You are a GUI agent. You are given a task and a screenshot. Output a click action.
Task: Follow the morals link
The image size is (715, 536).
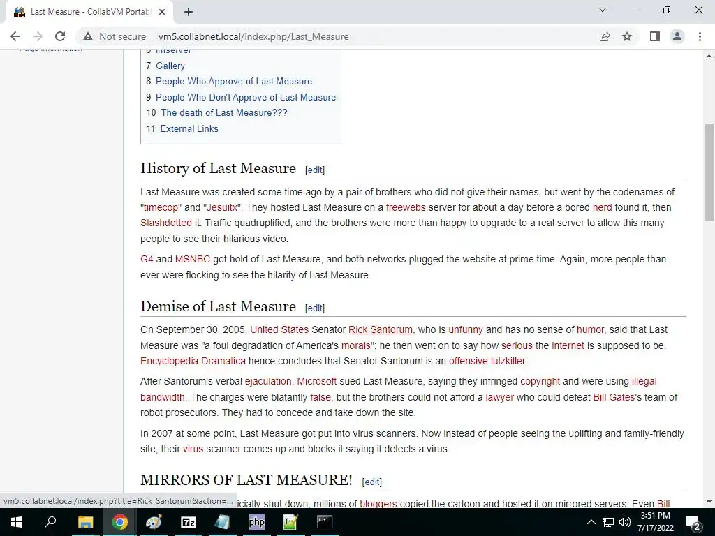point(355,345)
